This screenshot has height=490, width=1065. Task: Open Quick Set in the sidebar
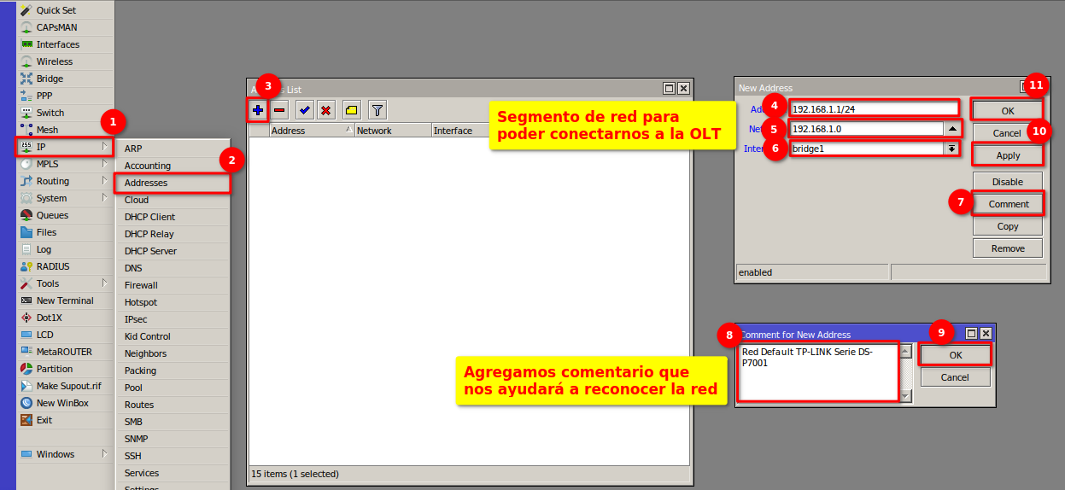(x=56, y=10)
